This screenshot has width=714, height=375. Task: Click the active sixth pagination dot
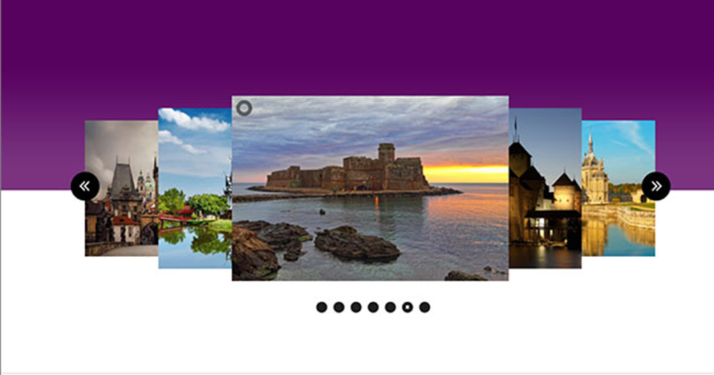tap(407, 307)
